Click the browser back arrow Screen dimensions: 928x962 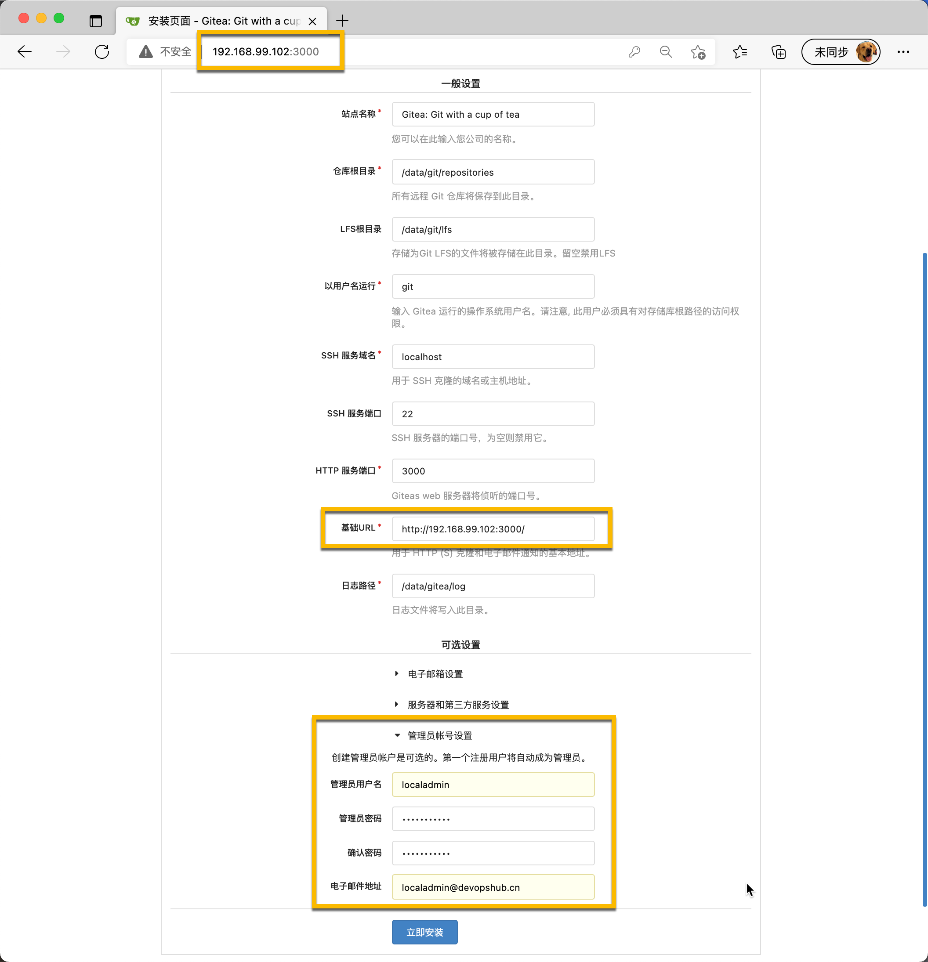coord(25,51)
